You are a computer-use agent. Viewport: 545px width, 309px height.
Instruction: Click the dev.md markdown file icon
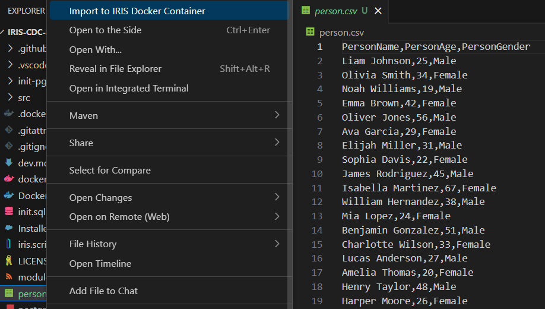[x=8, y=163]
